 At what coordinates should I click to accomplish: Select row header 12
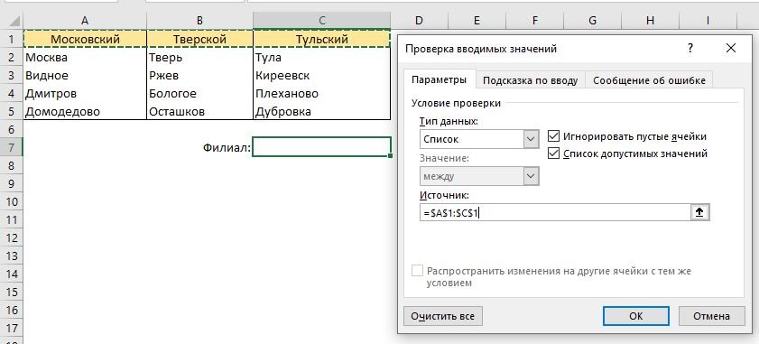[12, 237]
